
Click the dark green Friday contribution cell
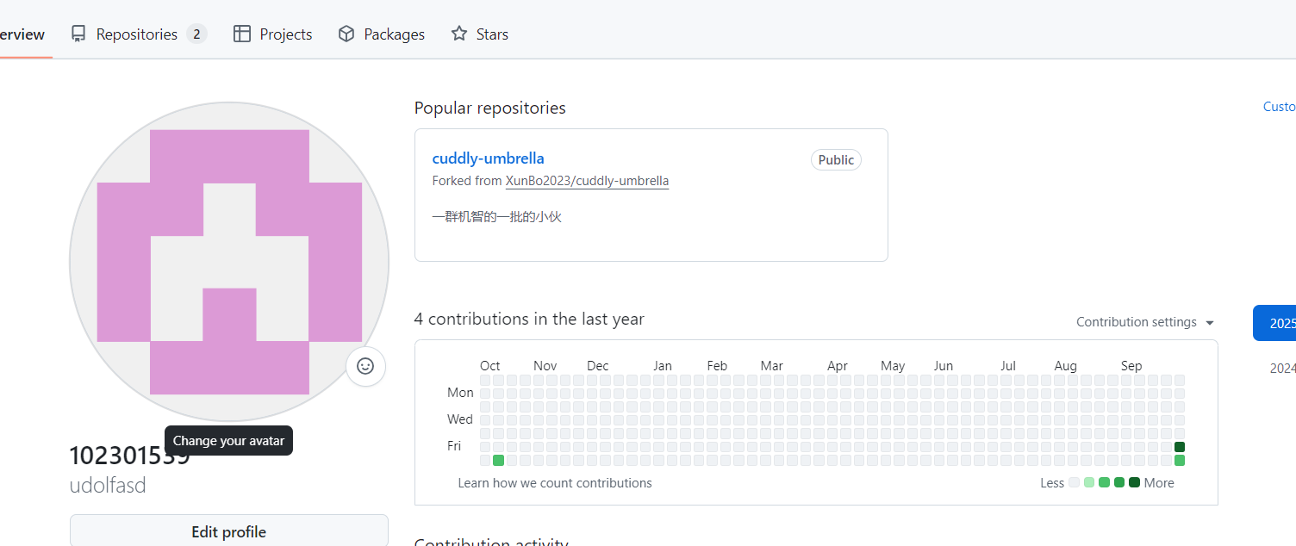click(x=1179, y=447)
